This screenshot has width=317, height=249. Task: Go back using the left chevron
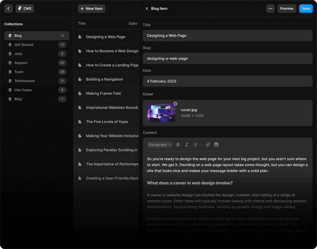(x=8, y=9)
